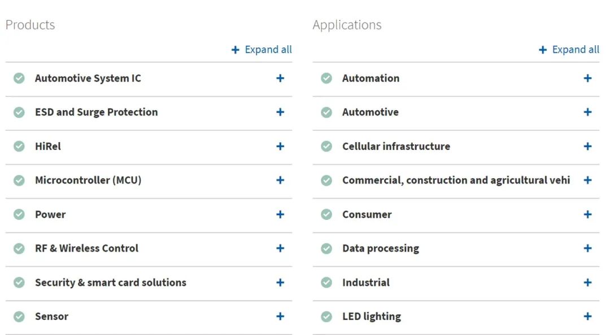Select Commercial, construction and agricultural vehicles label

(456, 180)
